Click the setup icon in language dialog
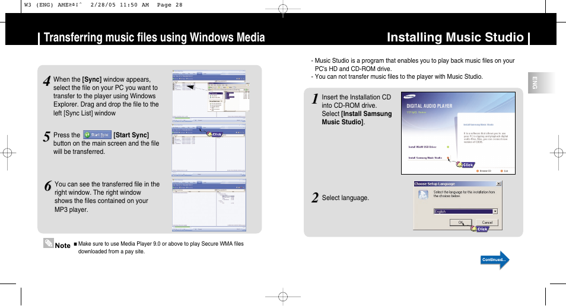 [x=423, y=195]
